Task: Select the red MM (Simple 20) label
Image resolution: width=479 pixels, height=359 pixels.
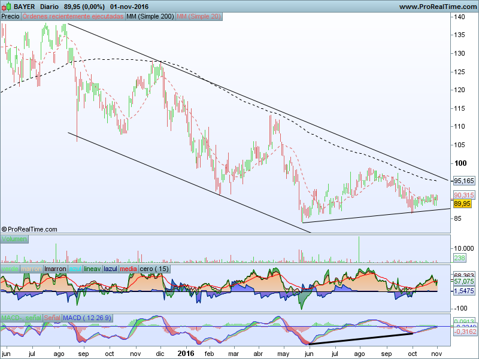Action: coord(199,16)
